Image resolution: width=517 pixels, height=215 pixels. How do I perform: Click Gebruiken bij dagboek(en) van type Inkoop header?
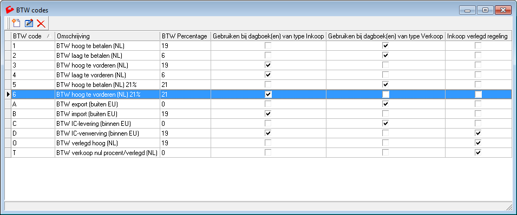tap(268, 36)
